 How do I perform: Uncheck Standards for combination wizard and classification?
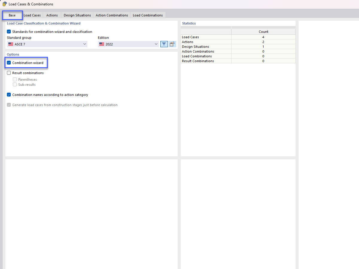point(9,31)
